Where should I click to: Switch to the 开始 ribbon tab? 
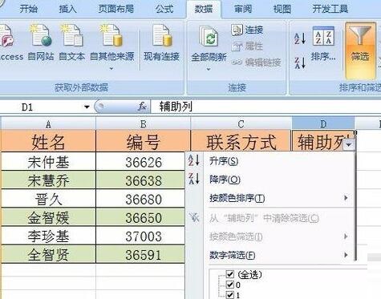(29, 9)
